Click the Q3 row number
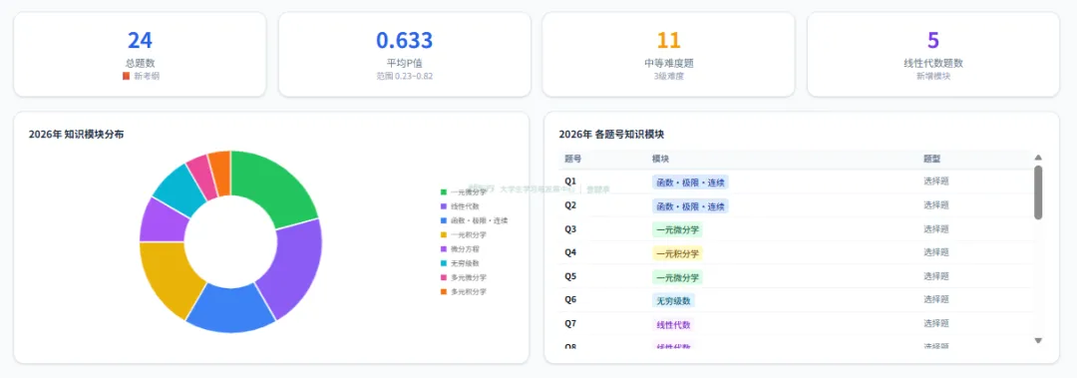Image resolution: width=1077 pixels, height=378 pixels. tap(570, 228)
